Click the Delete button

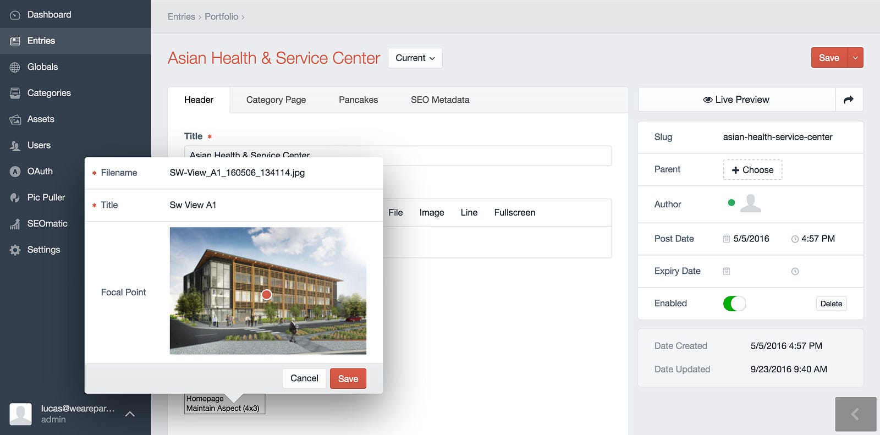(x=831, y=304)
